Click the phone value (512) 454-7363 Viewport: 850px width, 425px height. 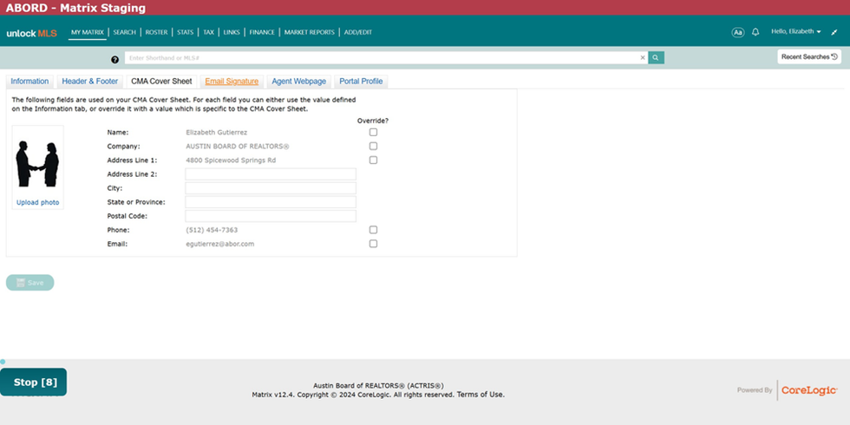pos(212,230)
